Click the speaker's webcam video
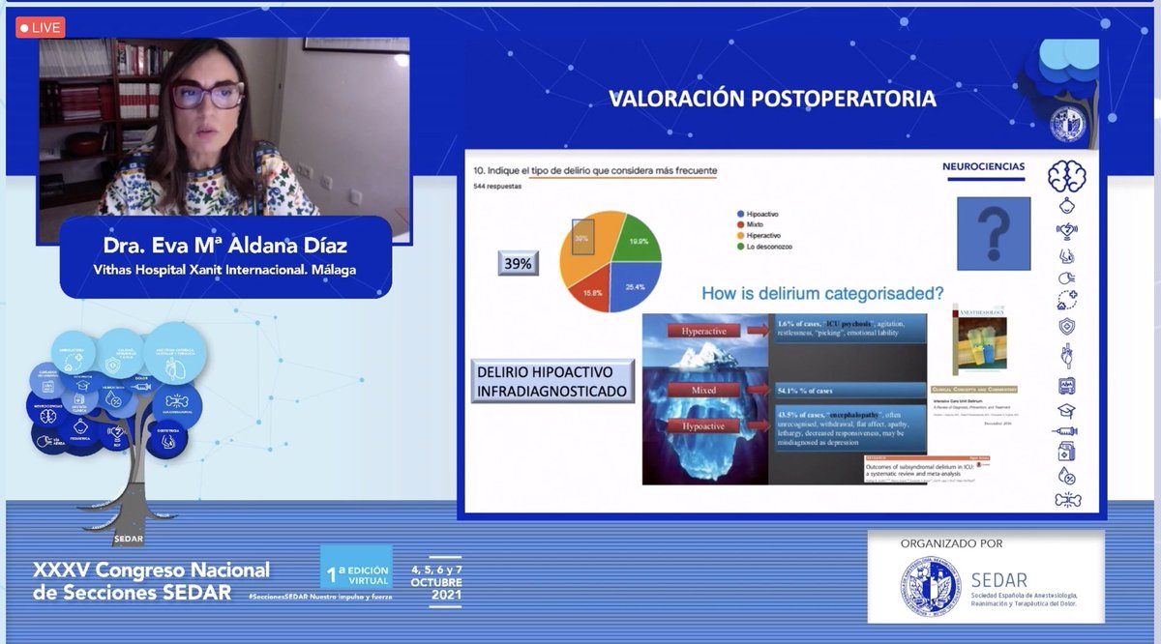Image resolution: width=1161 pixels, height=644 pixels. [x=224, y=127]
